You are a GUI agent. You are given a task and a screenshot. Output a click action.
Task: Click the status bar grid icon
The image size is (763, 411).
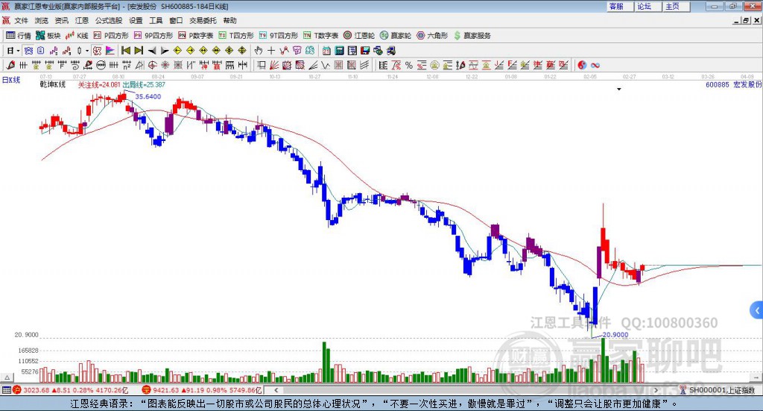pyautogui.click(x=6, y=390)
